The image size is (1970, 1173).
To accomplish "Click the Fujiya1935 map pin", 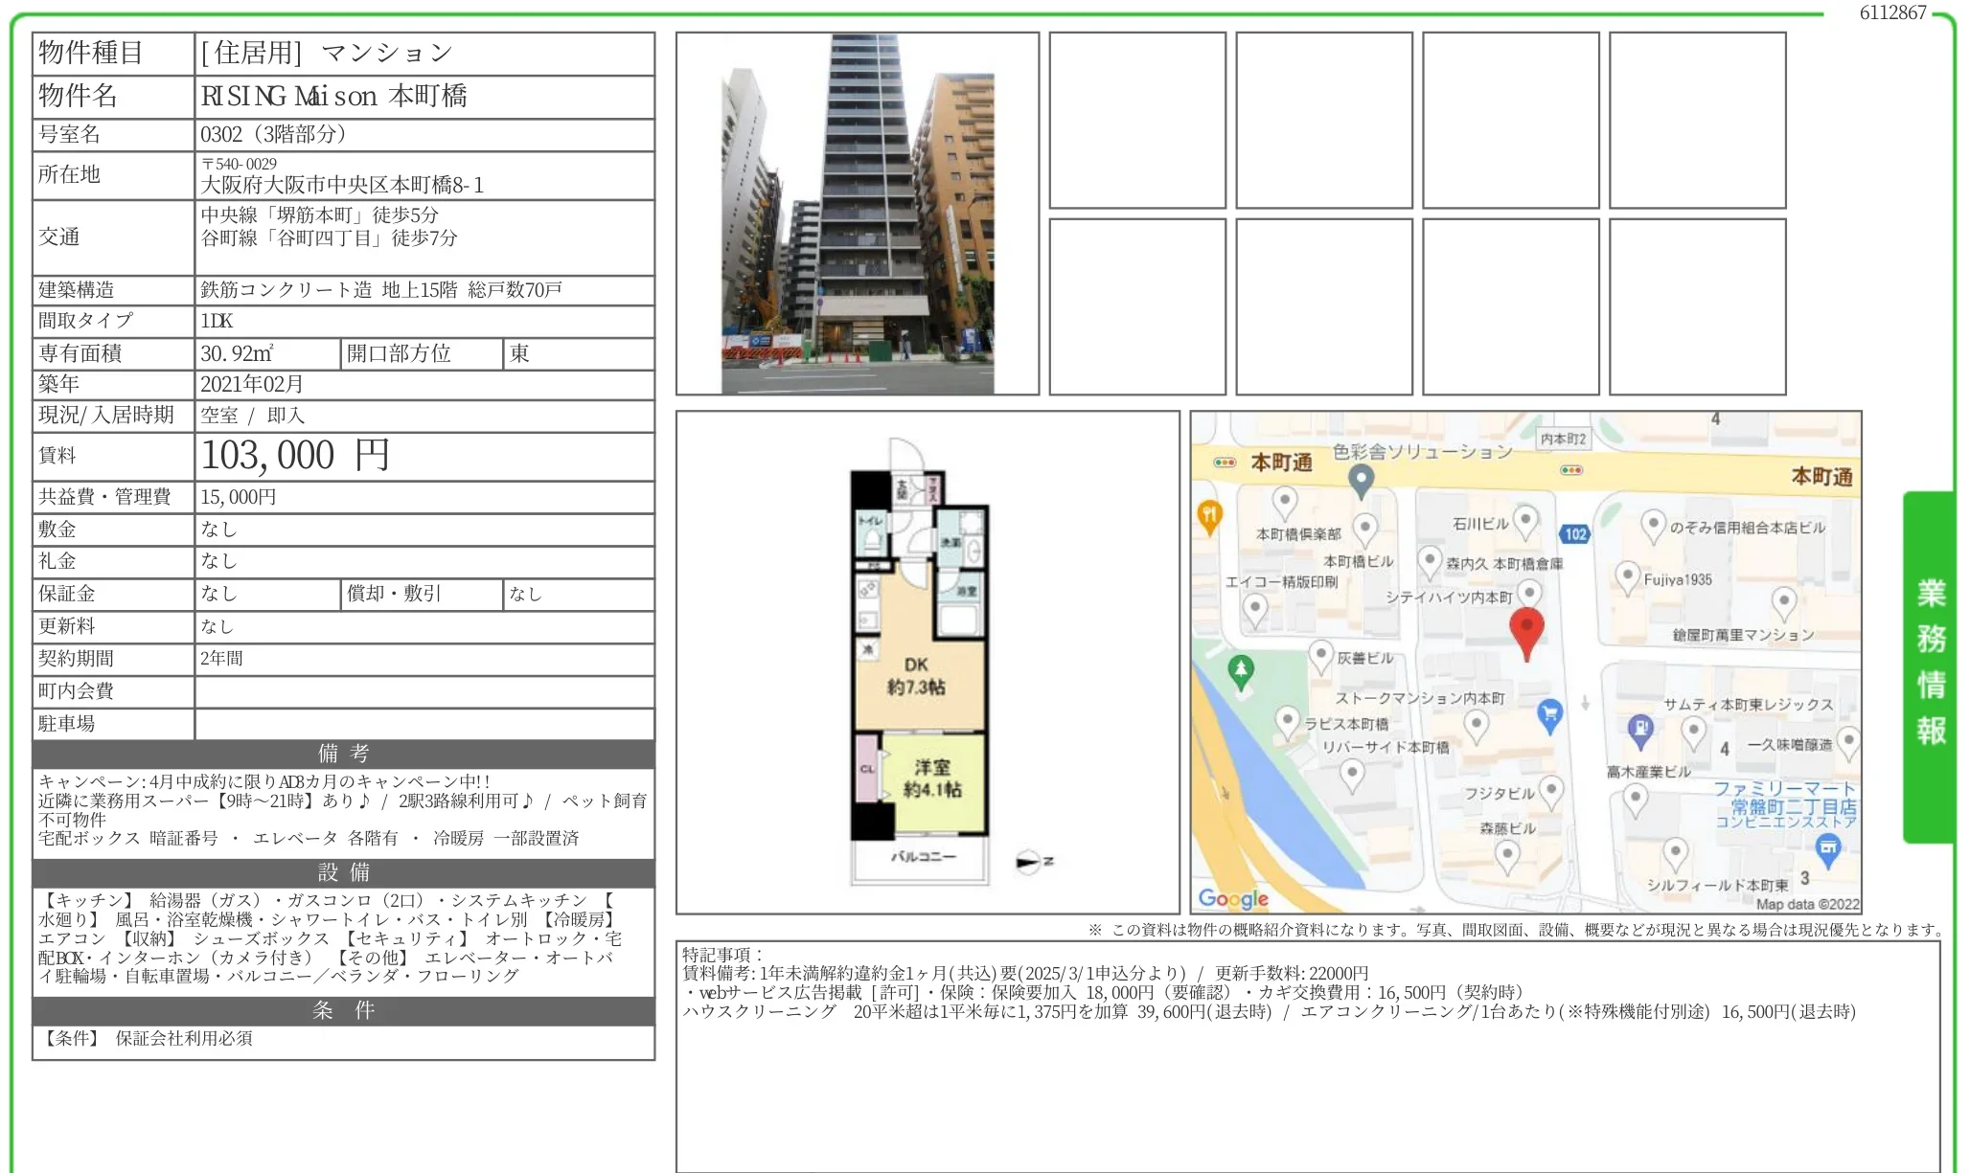I will click(1627, 576).
